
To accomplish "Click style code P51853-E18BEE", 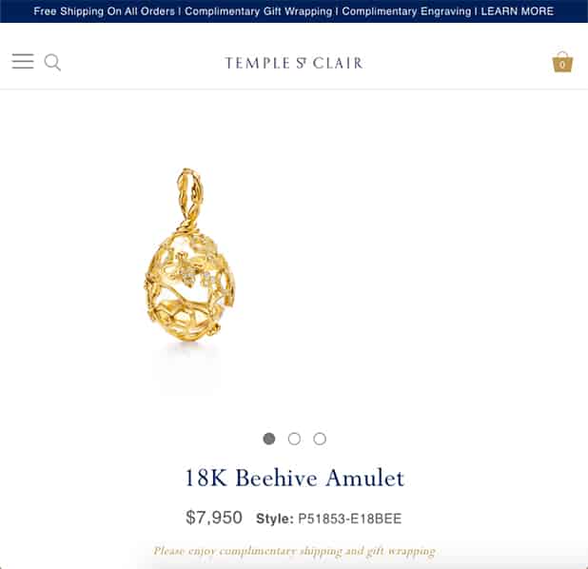I will [349, 519].
